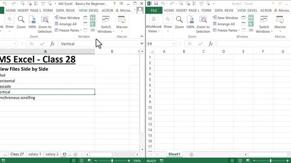Image resolution: width=291 pixels, height=163 pixels.
Task: Toggle Synchronous Scrolling in Book2
Action: tap(251, 24)
